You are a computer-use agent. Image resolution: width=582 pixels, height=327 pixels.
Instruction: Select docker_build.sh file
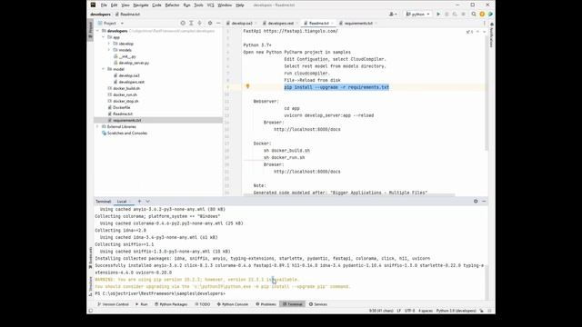tap(126, 88)
